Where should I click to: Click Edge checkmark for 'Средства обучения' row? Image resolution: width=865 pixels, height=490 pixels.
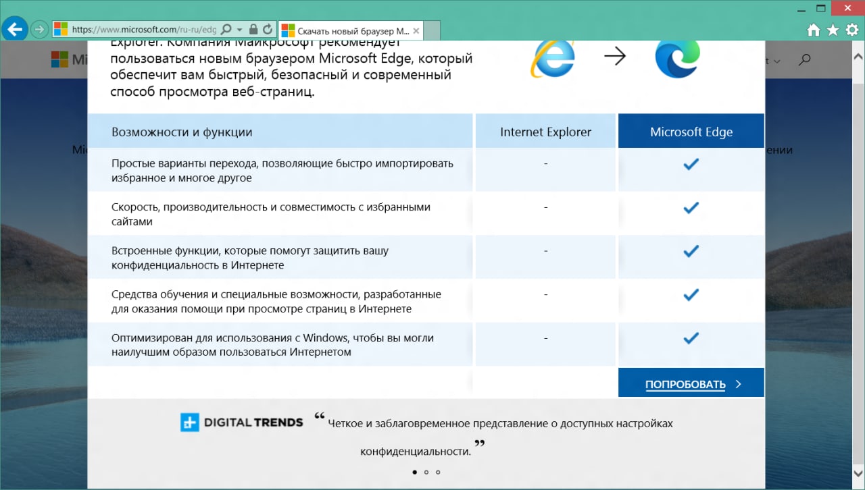[x=691, y=295]
